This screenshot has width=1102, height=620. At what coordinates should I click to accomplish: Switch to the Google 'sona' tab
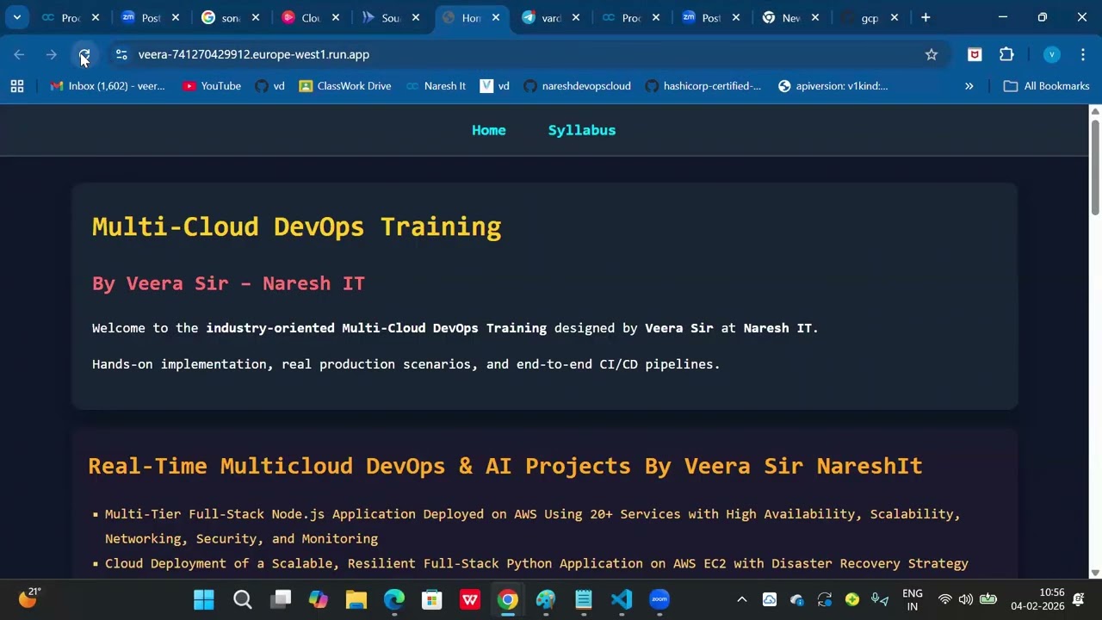[x=228, y=17]
